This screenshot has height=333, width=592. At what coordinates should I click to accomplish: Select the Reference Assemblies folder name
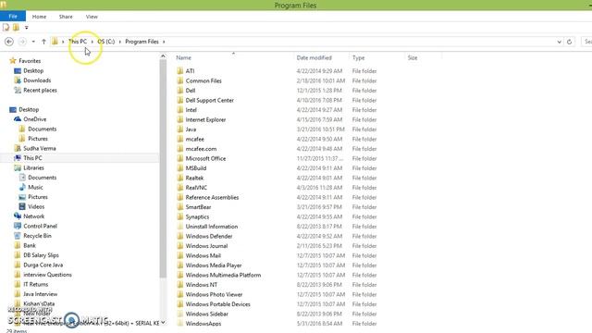point(212,197)
